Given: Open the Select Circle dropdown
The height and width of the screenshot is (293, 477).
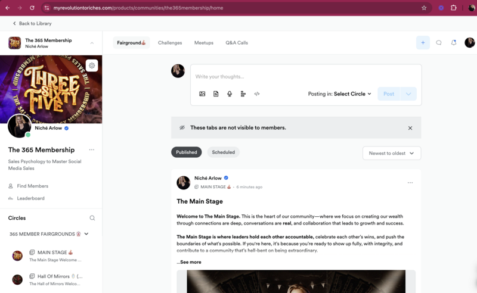Looking at the screenshot, I should [352, 94].
